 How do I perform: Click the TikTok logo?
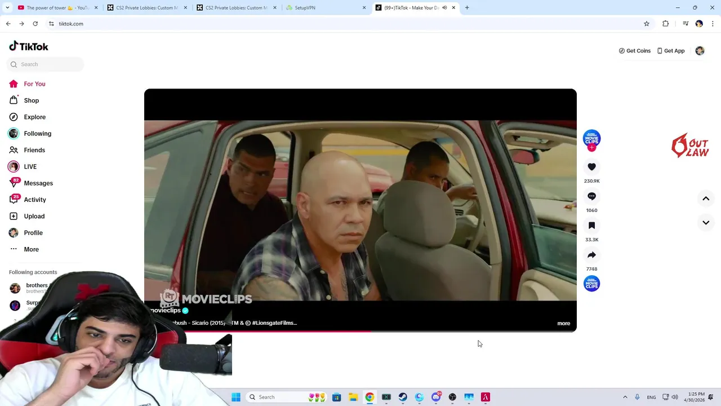click(x=29, y=46)
